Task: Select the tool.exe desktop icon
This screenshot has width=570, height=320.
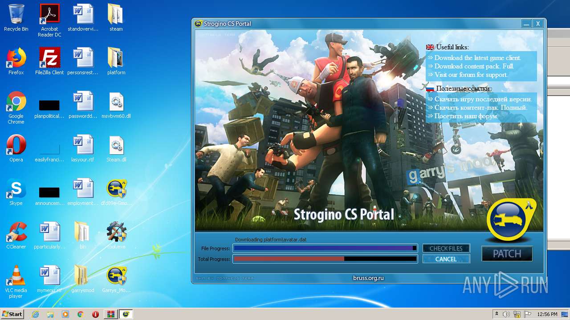Action: [x=116, y=236]
